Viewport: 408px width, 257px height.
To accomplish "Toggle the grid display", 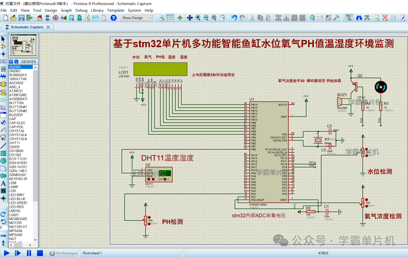I will [170, 18].
